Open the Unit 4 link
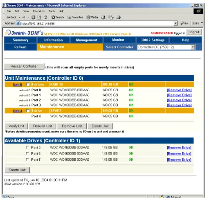207x200 pixels. click(x=18, y=111)
